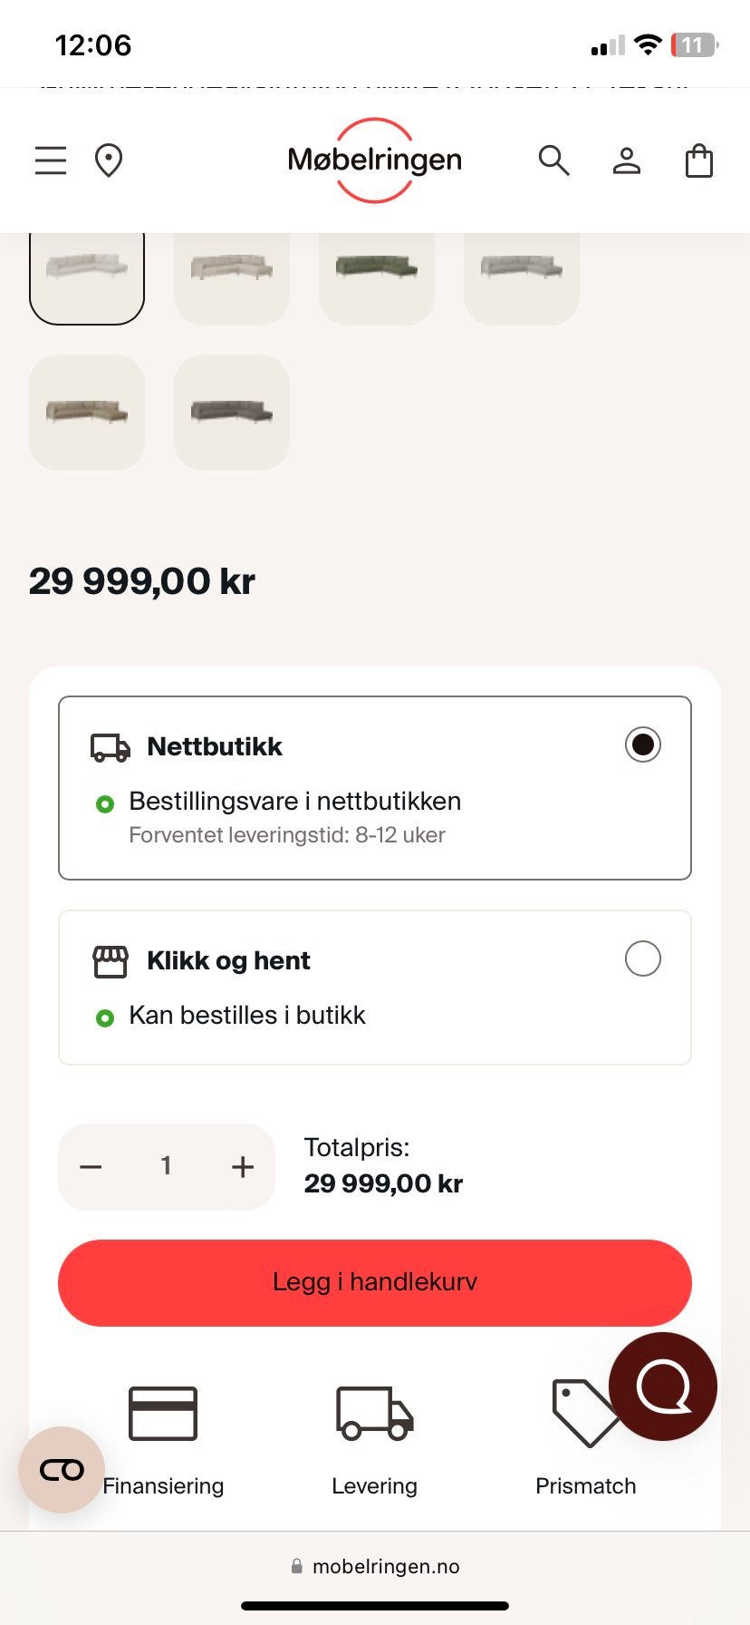Viewport: 750px width, 1625px height.
Task: Decrease quantity with the minus button
Action: click(91, 1166)
